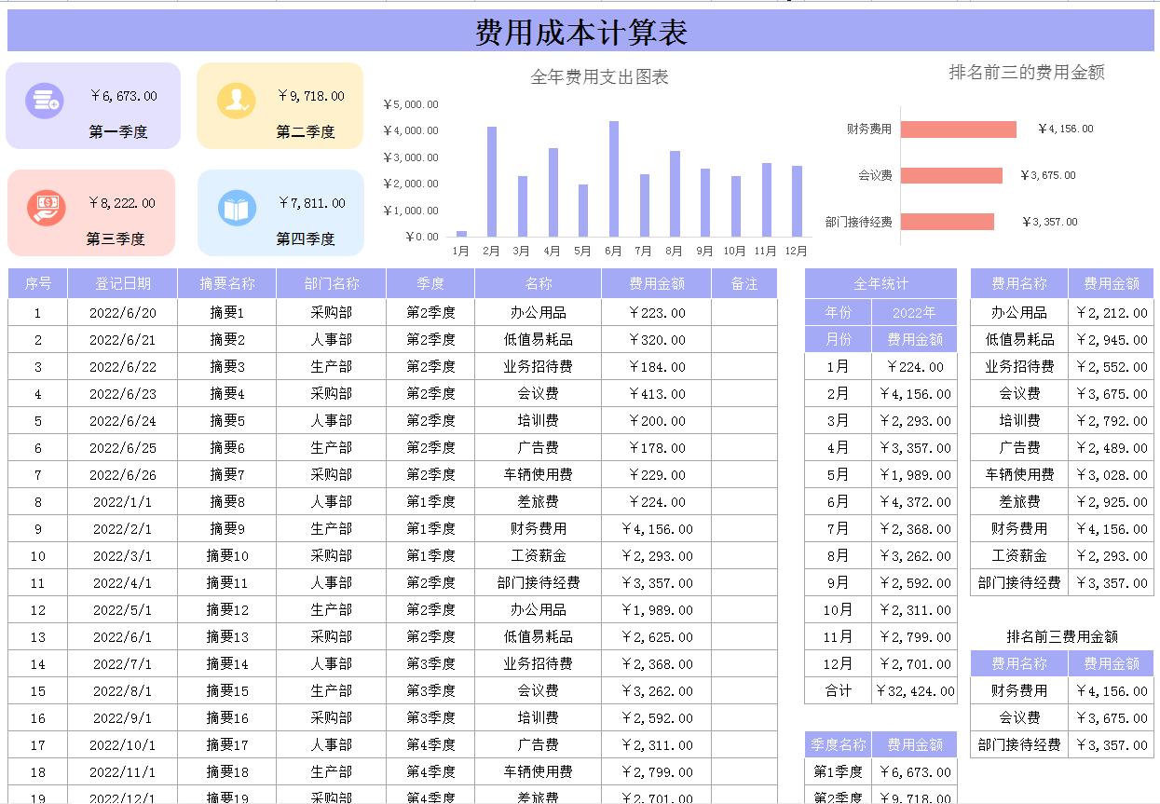Click the 合计 total value ¥32,424.00
1160x804 pixels.
[914, 691]
